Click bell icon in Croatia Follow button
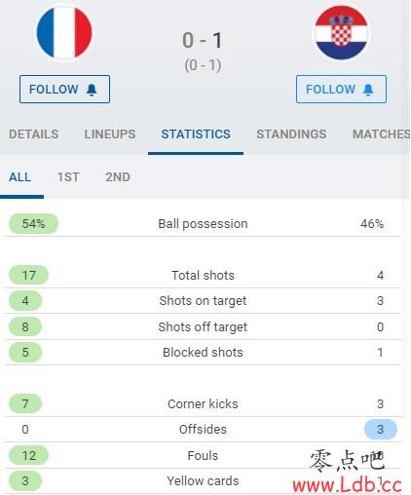The height and width of the screenshot is (495, 411). (368, 90)
